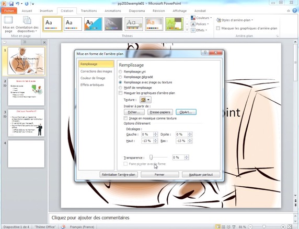Switch to Slide Sorter view icon

[224, 227]
